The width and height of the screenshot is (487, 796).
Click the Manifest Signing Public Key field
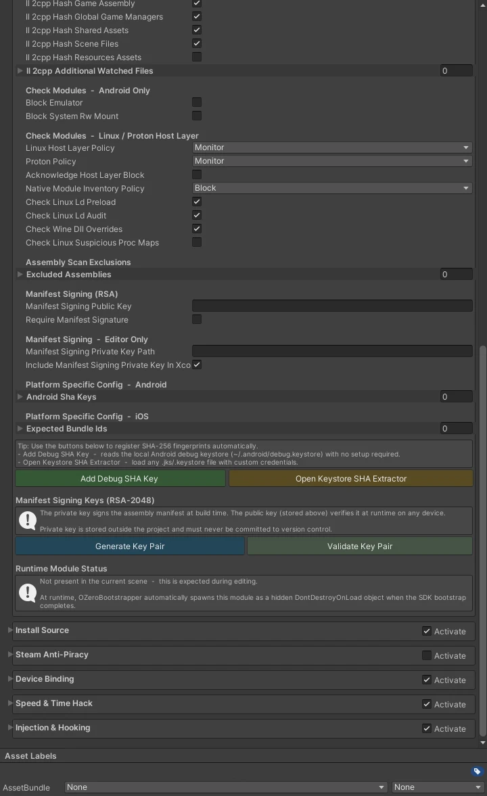[x=332, y=306]
